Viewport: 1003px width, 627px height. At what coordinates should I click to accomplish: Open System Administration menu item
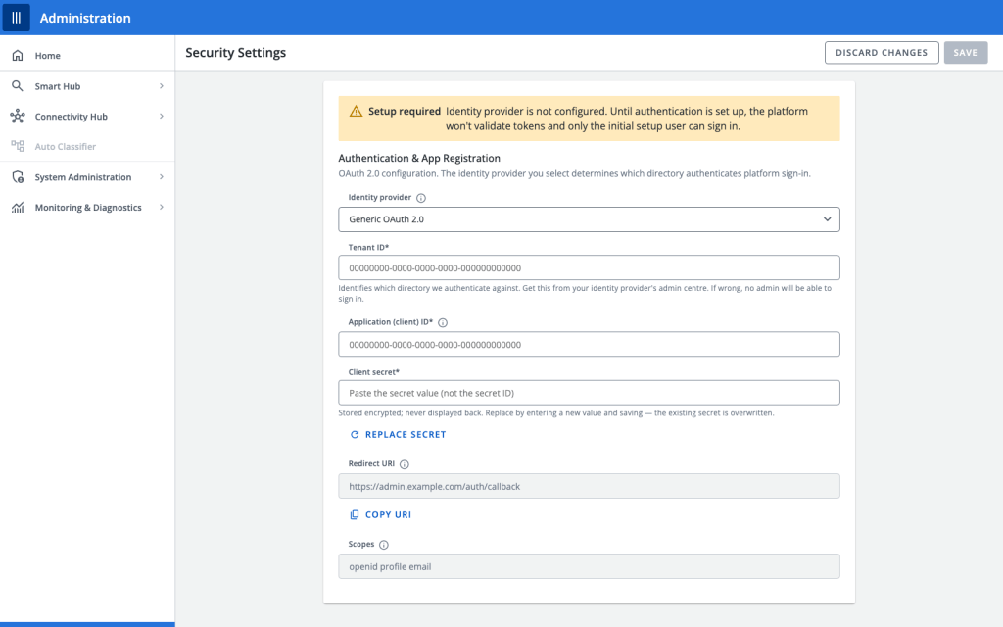(87, 177)
